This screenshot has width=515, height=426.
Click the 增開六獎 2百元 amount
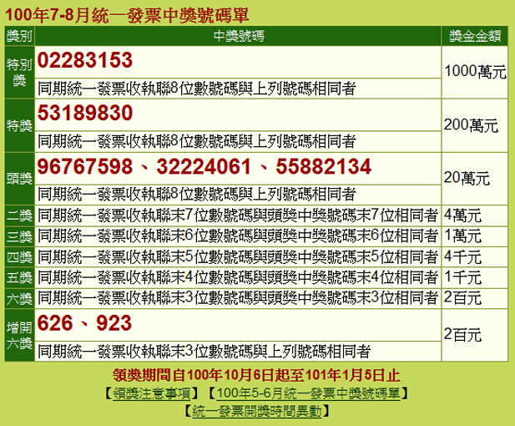(x=462, y=335)
